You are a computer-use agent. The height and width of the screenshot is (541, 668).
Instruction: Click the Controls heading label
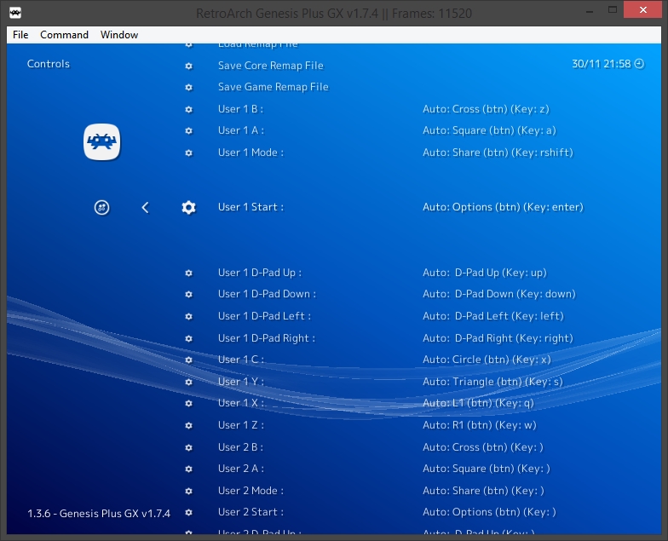click(48, 64)
